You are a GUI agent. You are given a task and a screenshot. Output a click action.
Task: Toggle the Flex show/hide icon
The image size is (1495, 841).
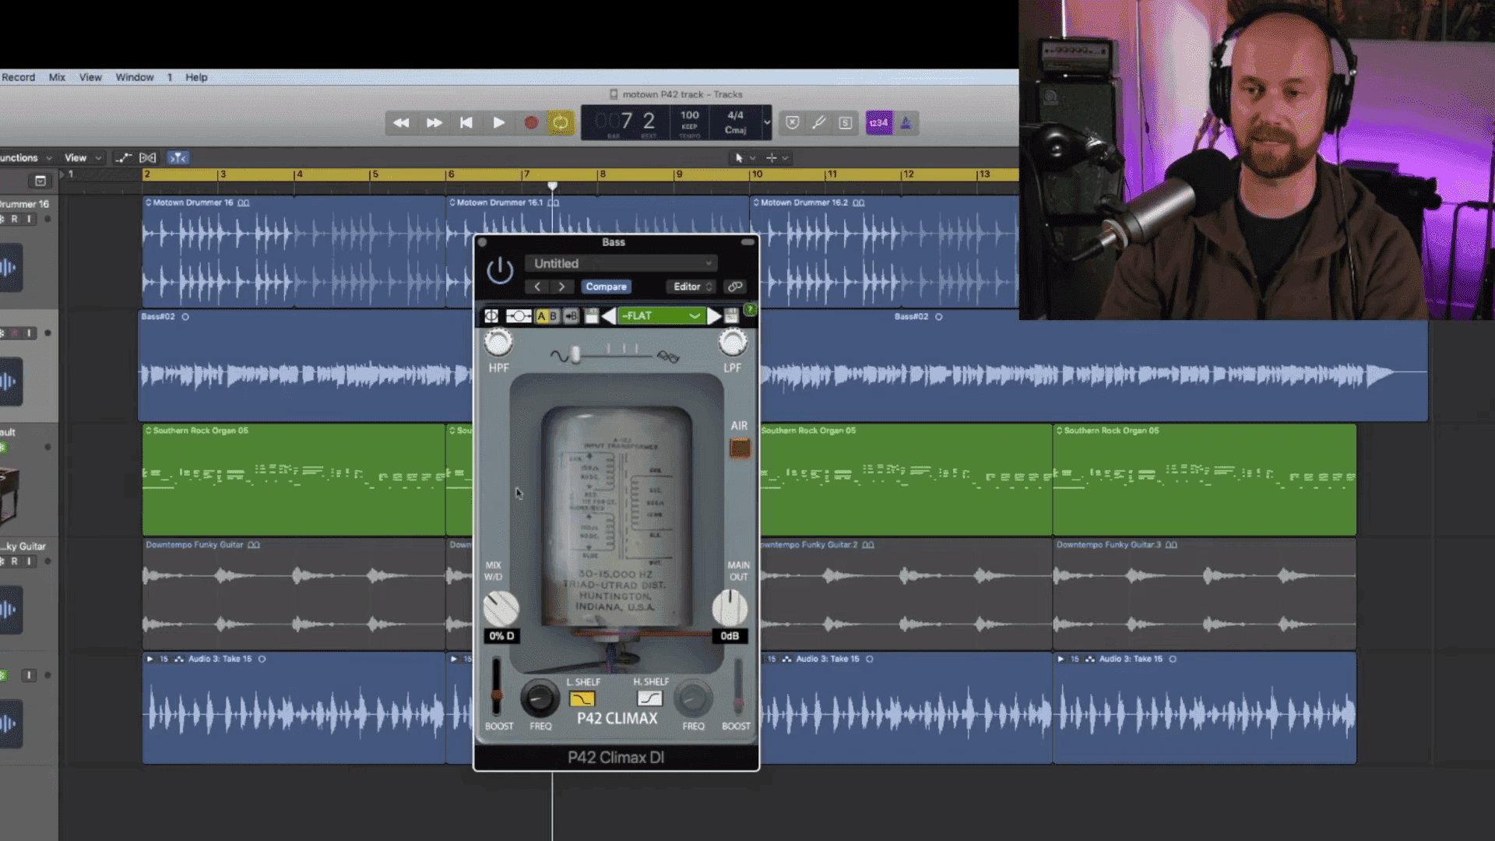pyautogui.click(x=148, y=157)
